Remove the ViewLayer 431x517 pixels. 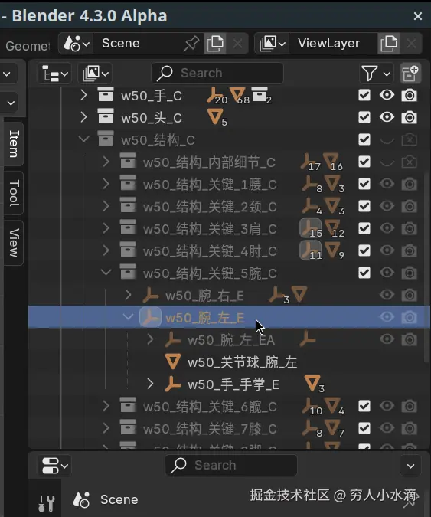coord(411,43)
